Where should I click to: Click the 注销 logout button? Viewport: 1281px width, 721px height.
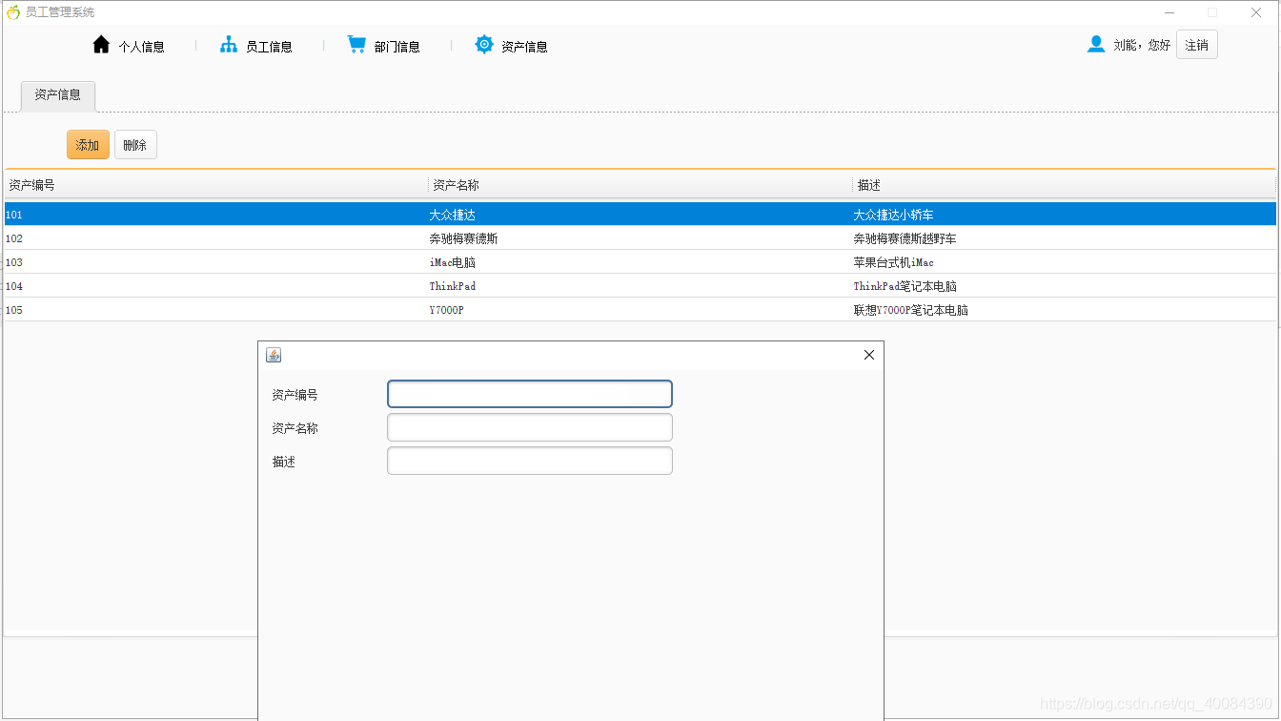pos(1197,45)
